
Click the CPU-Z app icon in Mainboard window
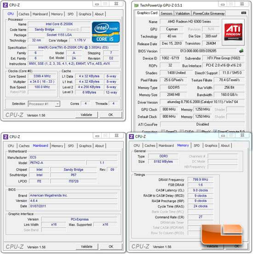coord(6,137)
